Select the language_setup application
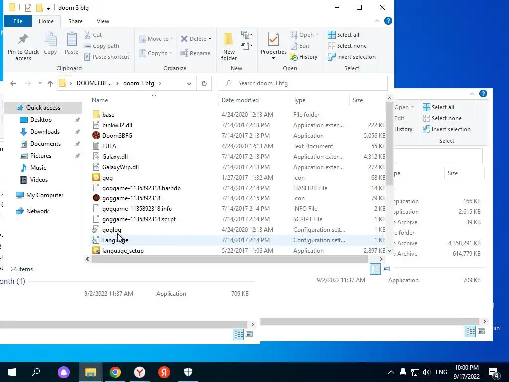 coord(123,251)
